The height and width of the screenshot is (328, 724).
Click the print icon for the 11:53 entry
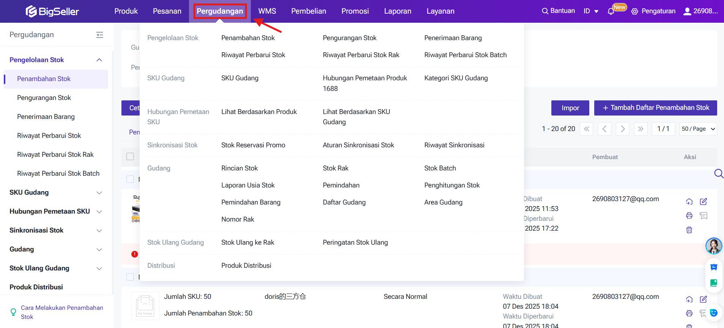point(689,216)
